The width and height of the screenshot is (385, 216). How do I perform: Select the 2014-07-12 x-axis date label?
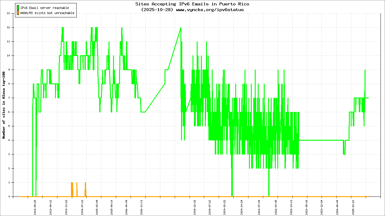pos(82,206)
